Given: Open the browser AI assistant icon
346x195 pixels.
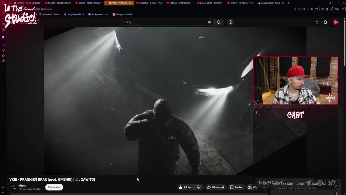Looking at the screenshot, I should (337, 9).
